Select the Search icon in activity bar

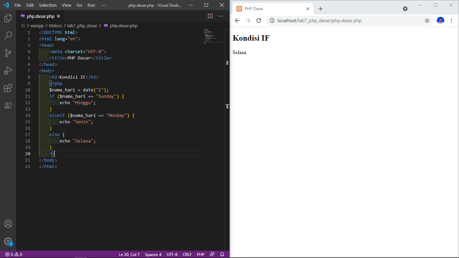[x=7, y=35]
